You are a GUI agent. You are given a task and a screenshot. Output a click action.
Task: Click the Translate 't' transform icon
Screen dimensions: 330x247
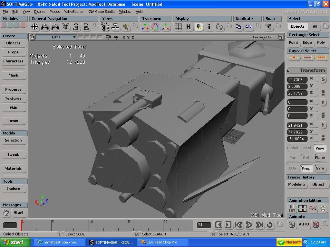pyautogui.click(x=323, y=125)
